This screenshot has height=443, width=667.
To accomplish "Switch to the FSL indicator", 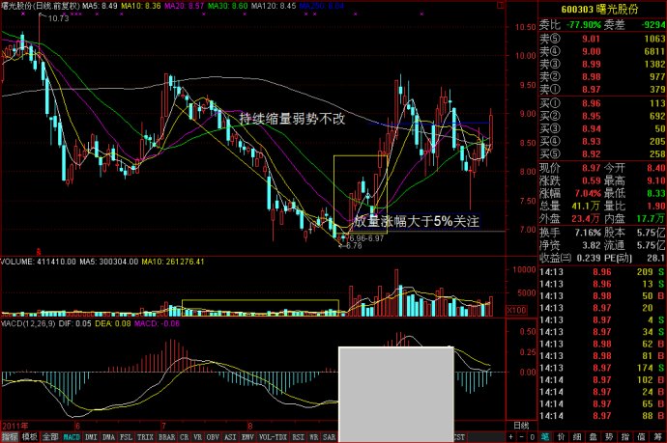I will tap(126, 437).
